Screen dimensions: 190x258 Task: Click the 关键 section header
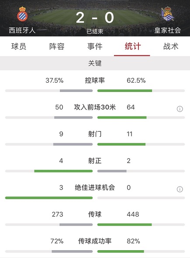[x=95, y=63]
